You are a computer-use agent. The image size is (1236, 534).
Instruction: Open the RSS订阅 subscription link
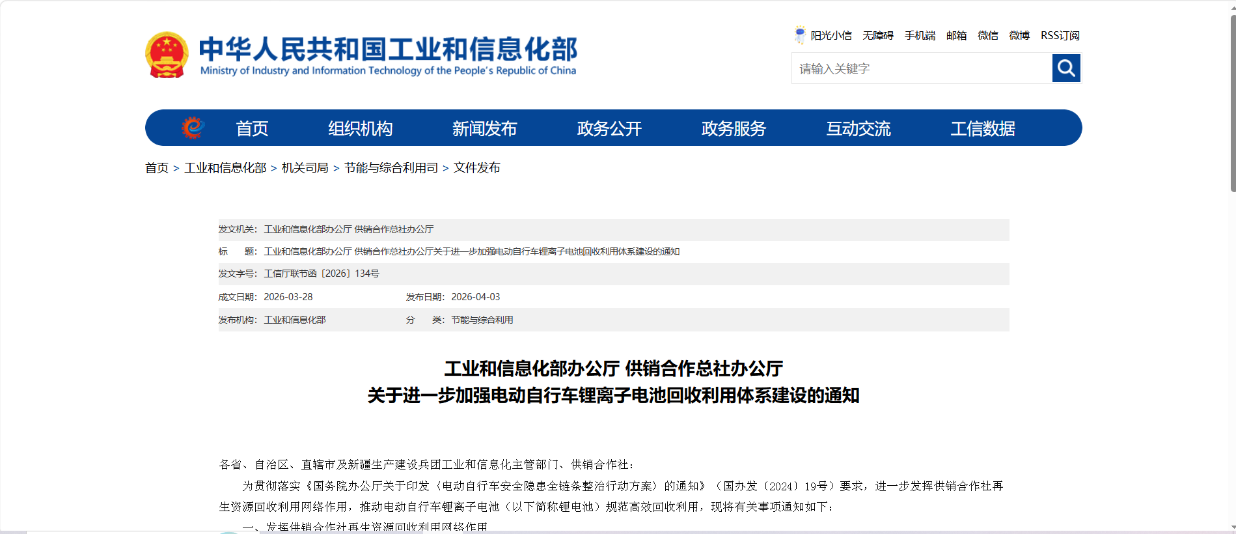pos(1060,35)
